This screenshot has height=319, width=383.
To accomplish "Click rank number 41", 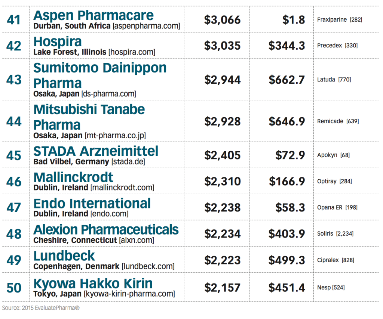I will tap(14, 20).
